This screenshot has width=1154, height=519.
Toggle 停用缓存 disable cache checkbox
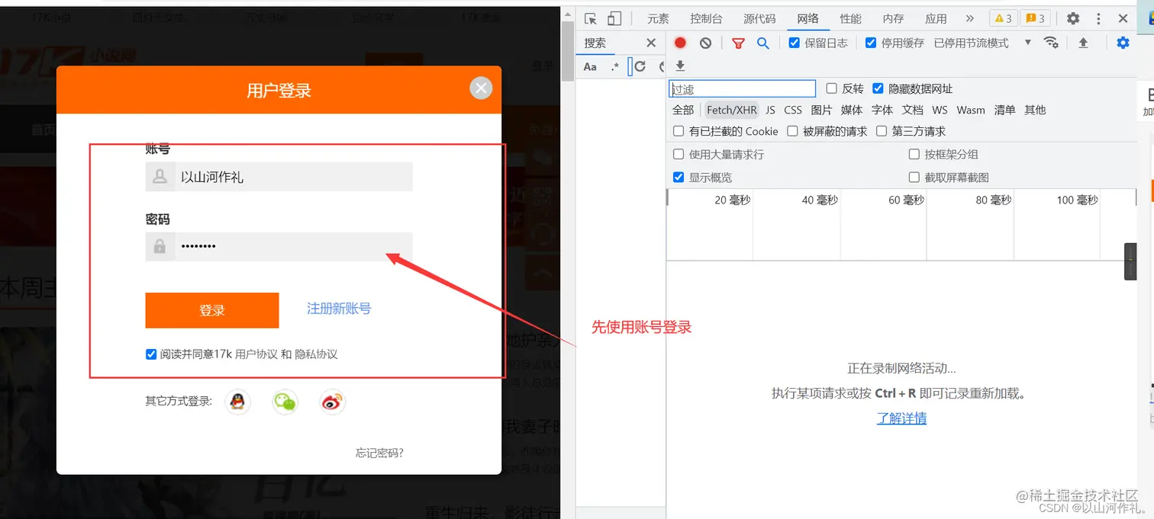[871, 43]
